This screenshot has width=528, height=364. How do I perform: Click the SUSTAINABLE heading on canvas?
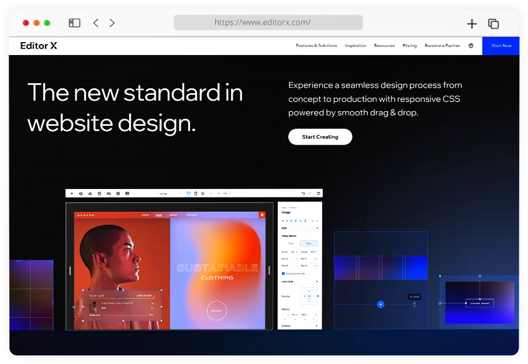pos(217,268)
